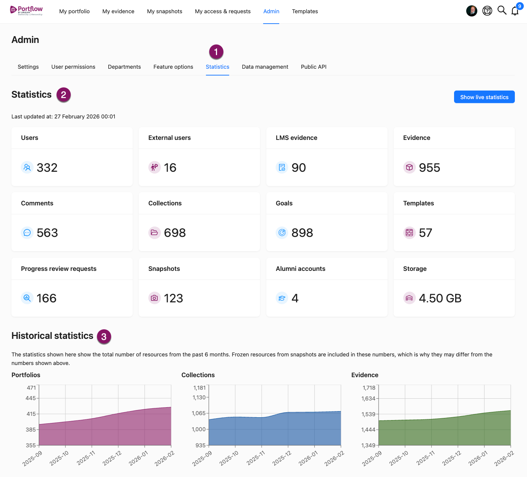Click Show live statistics button
Screen dimensions: 527x477
click(x=484, y=97)
